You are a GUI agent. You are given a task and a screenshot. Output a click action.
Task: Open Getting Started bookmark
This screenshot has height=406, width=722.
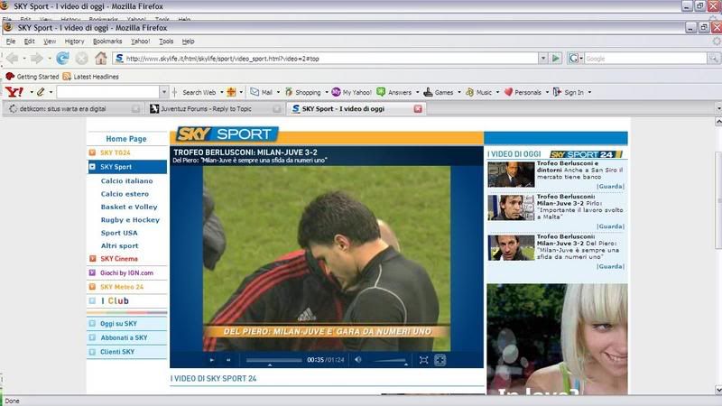pyautogui.click(x=32, y=77)
